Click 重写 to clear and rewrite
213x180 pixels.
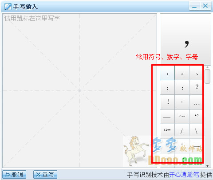[x=45, y=175]
